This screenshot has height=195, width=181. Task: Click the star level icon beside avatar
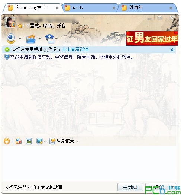pyautogui.click(x=20, y=26)
